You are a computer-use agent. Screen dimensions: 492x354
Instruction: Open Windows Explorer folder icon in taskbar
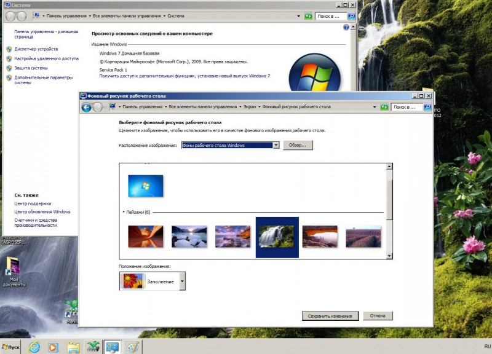[73, 347]
